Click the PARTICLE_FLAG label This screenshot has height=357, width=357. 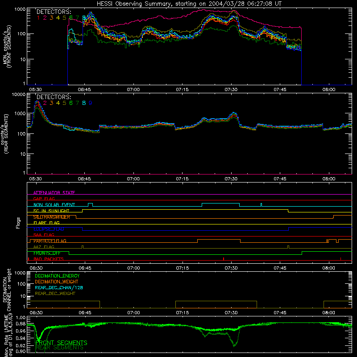[x=50, y=241]
